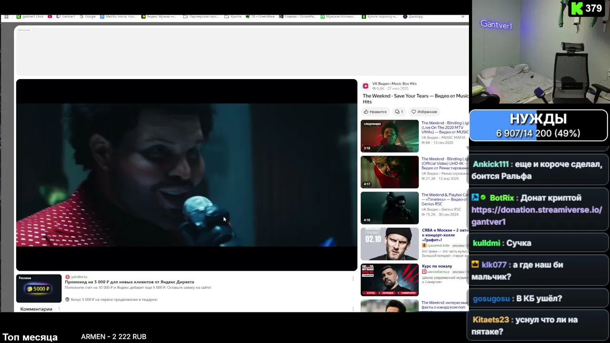610x343 pixels.
Task: Open the three-dot menu of Яндекс Директ ad
Action: click(353, 278)
